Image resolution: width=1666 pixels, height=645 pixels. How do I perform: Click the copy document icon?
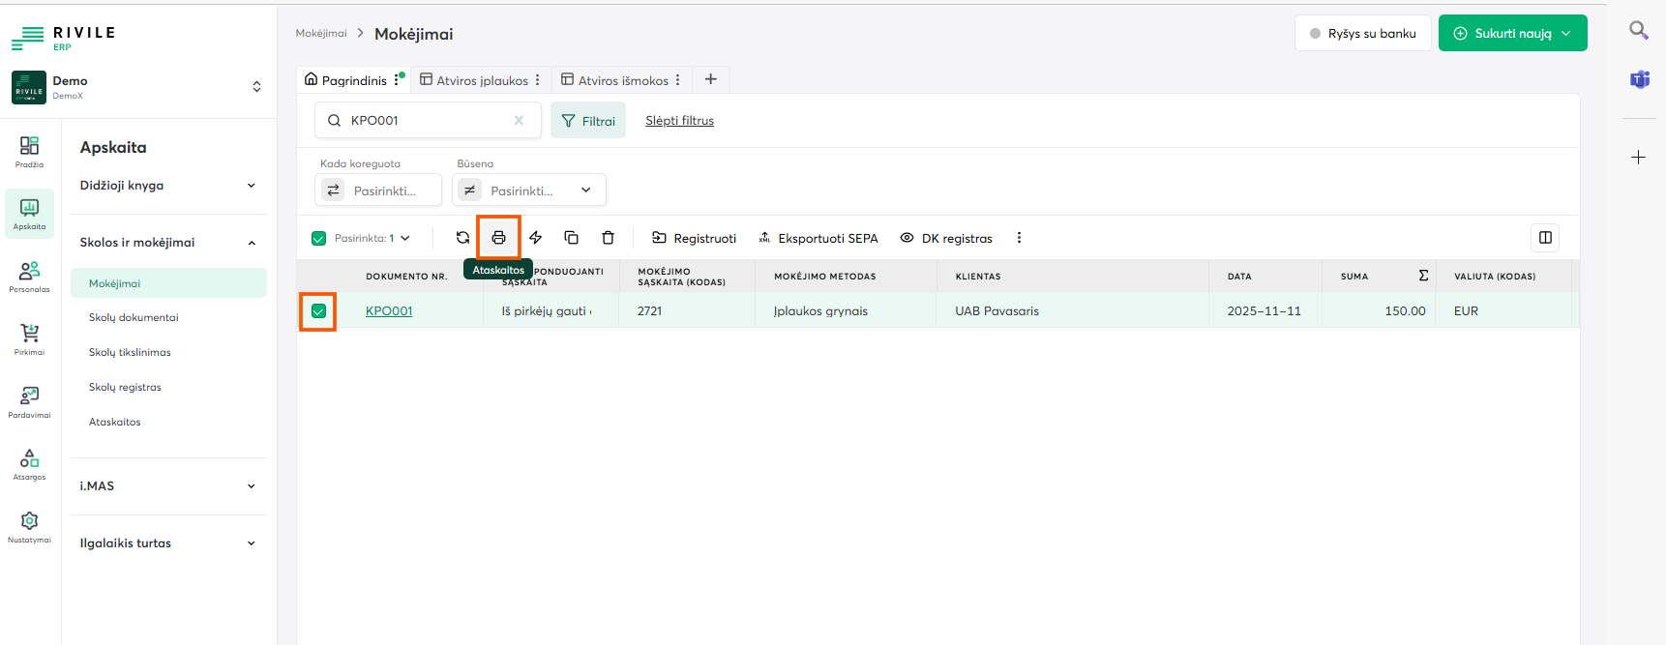point(571,238)
